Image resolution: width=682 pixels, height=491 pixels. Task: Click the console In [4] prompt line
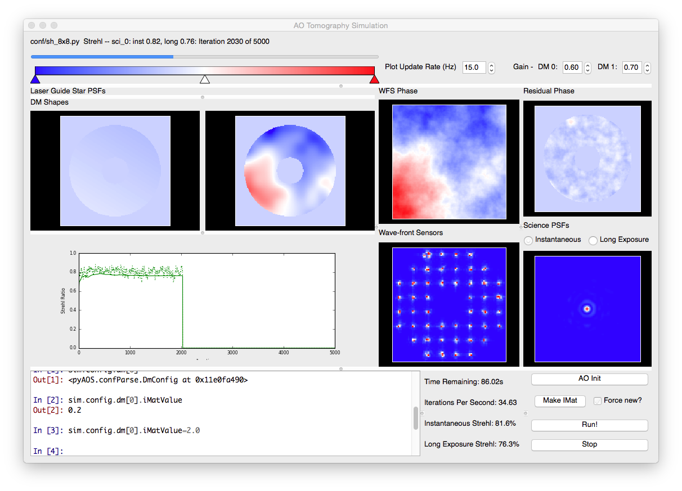48,451
